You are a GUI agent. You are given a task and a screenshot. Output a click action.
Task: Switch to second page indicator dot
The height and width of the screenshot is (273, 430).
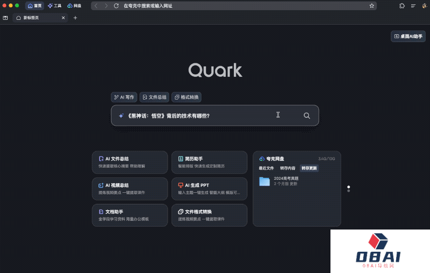(348, 191)
